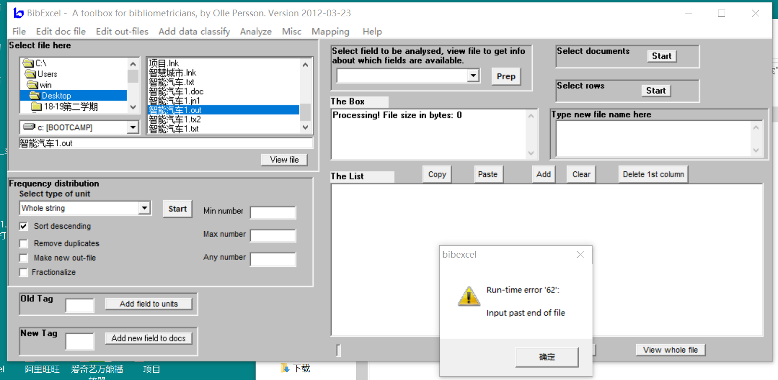Select file 智慧城市.lnk in file list
Viewport: 778px width, 380px height.
[x=173, y=72]
